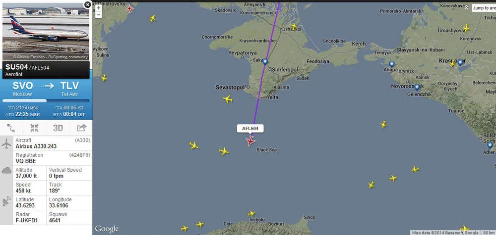Click the Simferopol airport pin marker
496x235 pixels.
click(x=265, y=61)
